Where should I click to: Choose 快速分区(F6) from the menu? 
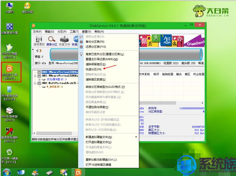(x=94, y=69)
